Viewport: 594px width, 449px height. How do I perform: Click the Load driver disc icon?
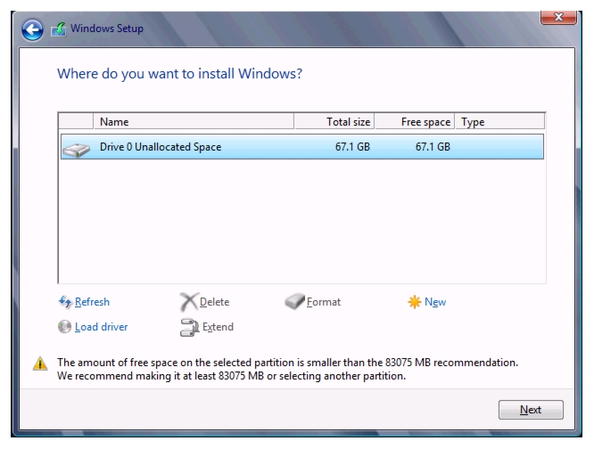click(x=64, y=326)
